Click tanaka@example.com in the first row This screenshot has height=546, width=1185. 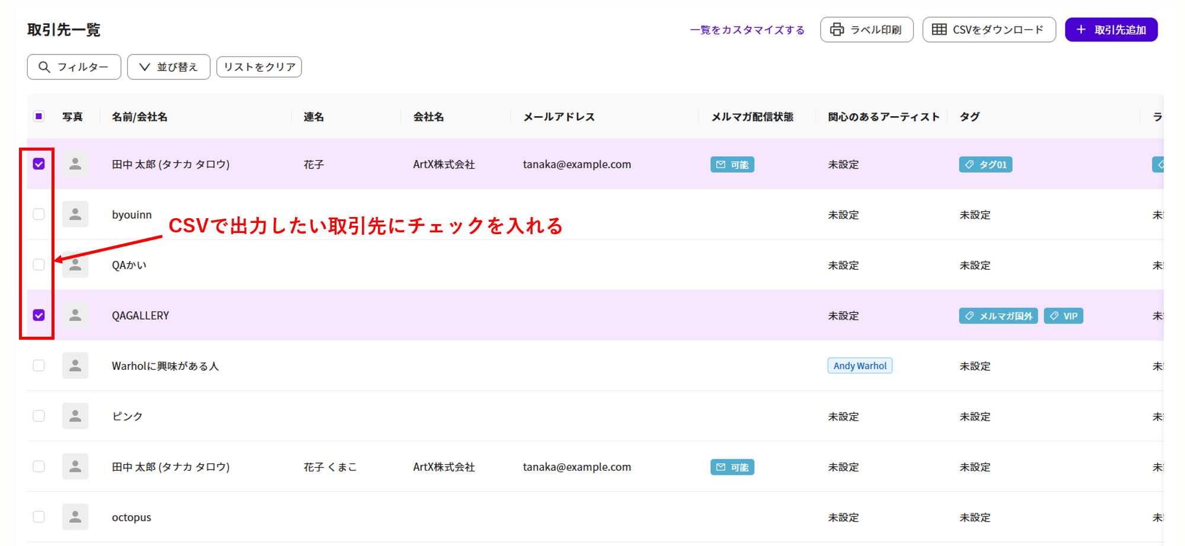(x=577, y=164)
